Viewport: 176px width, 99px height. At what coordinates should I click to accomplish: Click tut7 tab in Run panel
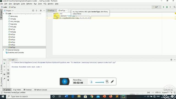click(x=13, y=60)
